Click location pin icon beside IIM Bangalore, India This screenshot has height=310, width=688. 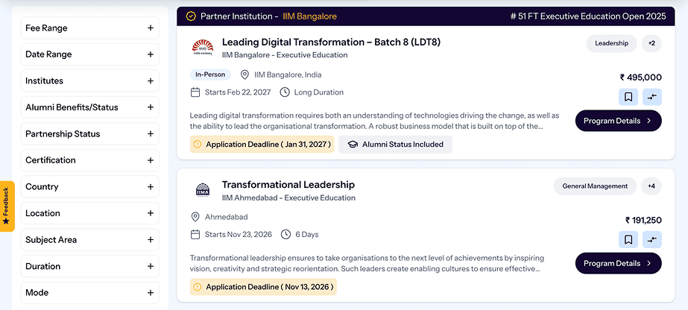point(244,75)
